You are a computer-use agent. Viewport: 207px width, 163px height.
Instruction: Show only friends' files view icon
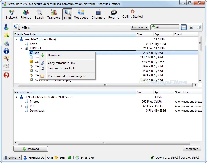[191, 27]
